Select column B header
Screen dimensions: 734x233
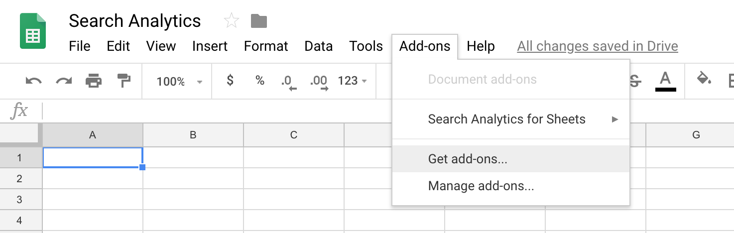[193, 135]
